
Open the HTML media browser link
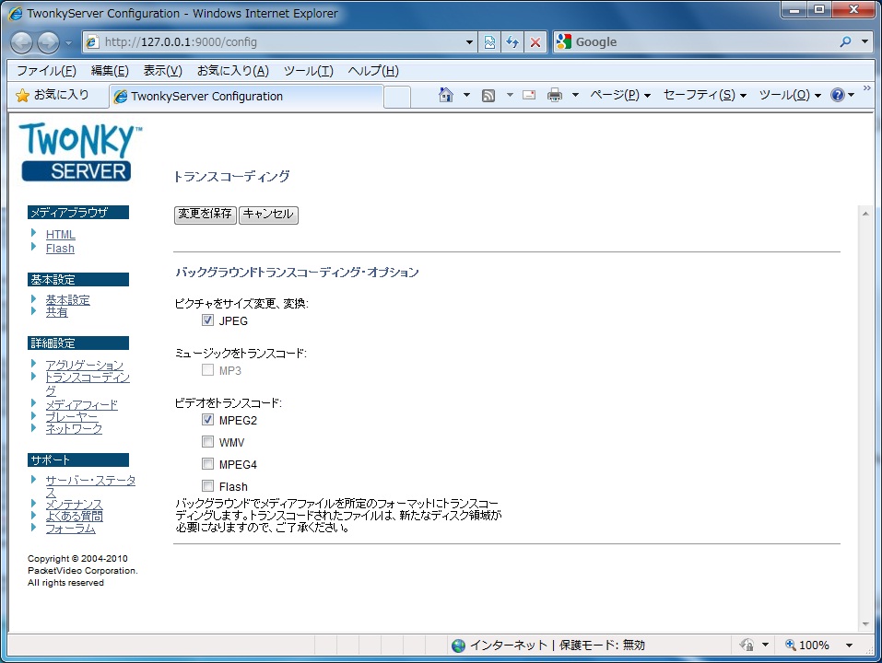60,234
